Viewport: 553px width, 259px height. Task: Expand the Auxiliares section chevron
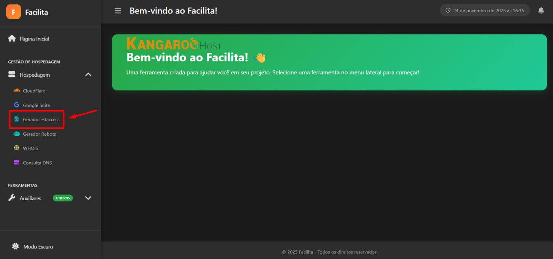(88, 198)
